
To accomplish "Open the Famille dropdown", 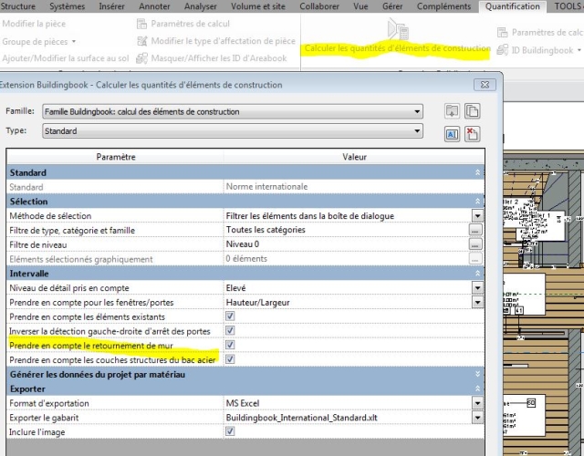I will (x=233, y=111).
